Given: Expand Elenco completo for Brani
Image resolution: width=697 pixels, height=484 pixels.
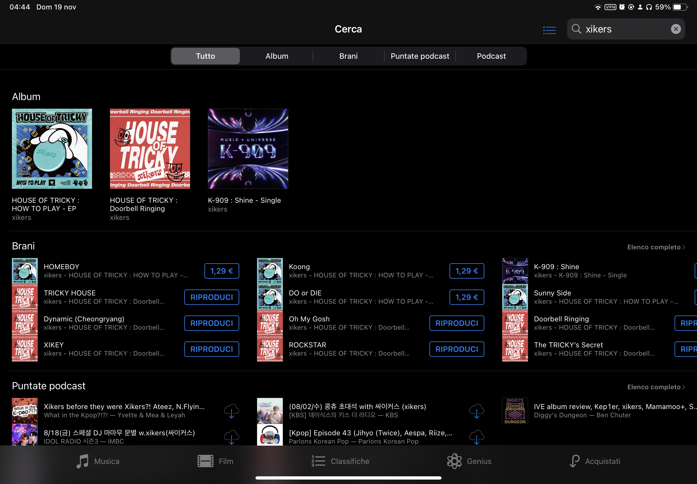Looking at the screenshot, I should (x=655, y=247).
